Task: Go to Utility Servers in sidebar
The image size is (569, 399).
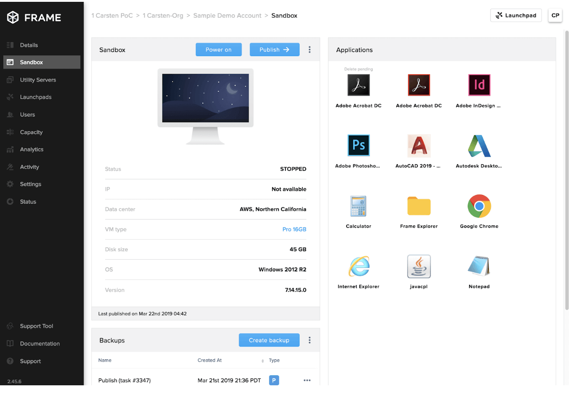Action: [x=38, y=80]
